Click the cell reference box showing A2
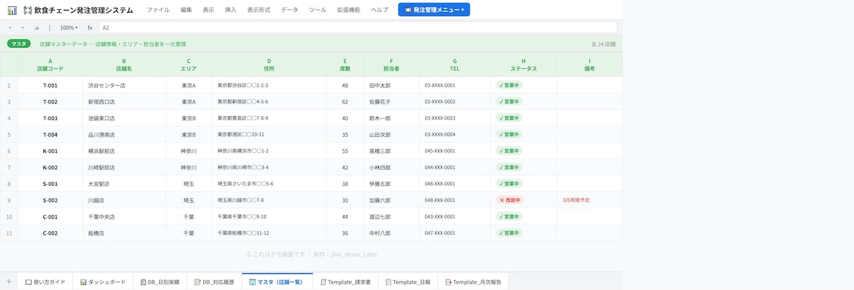Image resolution: width=854 pixels, height=290 pixels. [x=358, y=28]
